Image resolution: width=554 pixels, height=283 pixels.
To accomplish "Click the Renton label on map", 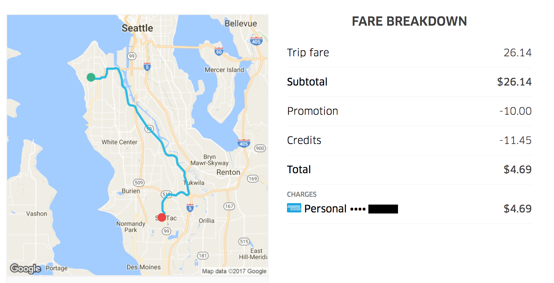I will click(x=228, y=172).
